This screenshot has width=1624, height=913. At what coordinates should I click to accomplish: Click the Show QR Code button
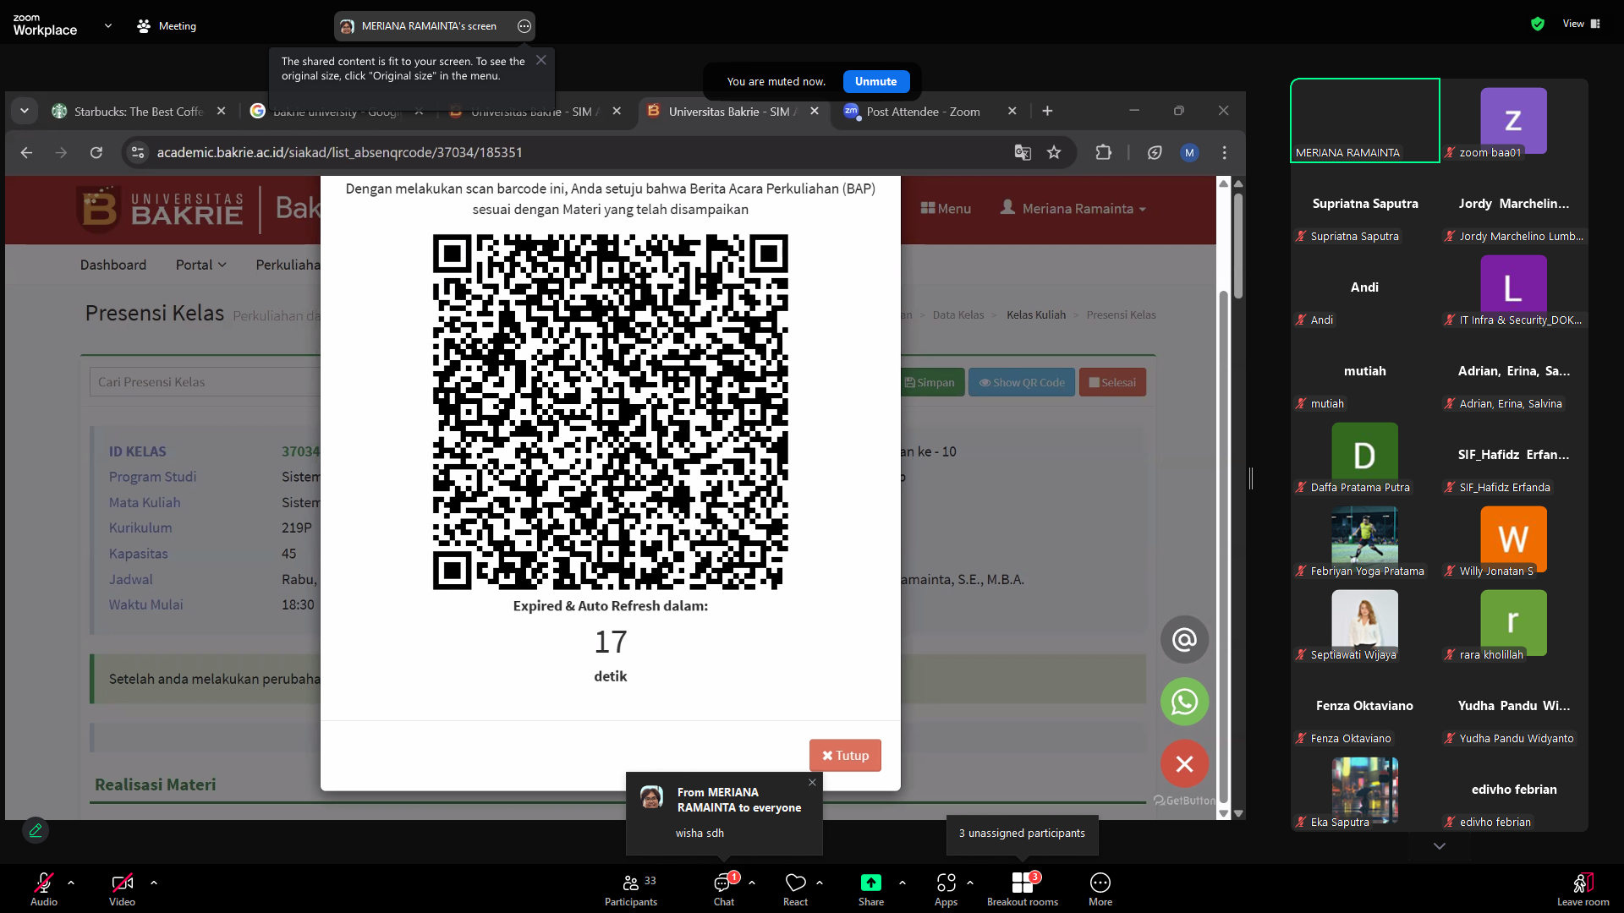coord(1022,382)
